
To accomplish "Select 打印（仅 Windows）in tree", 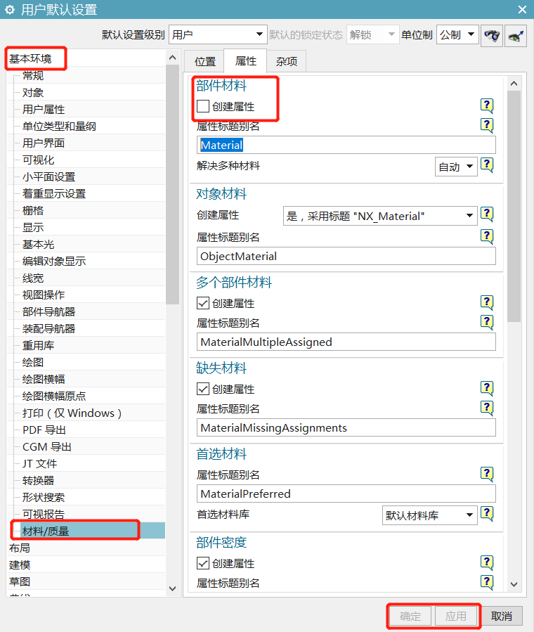I will pos(72,413).
